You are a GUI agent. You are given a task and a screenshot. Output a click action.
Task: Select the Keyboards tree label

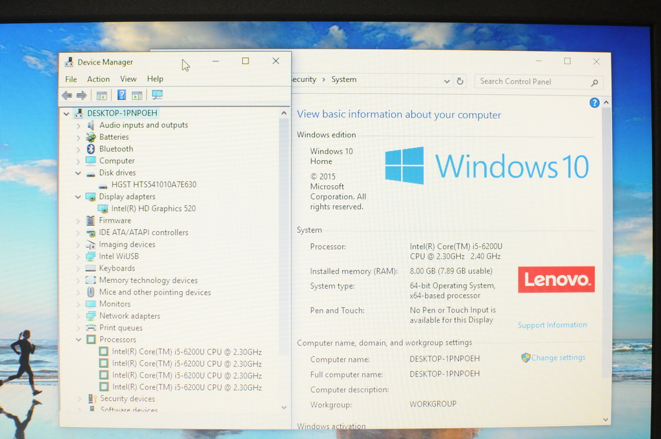(117, 268)
